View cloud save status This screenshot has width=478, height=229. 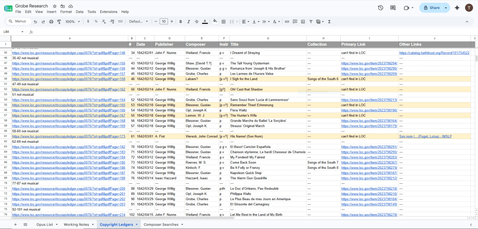point(71,6)
